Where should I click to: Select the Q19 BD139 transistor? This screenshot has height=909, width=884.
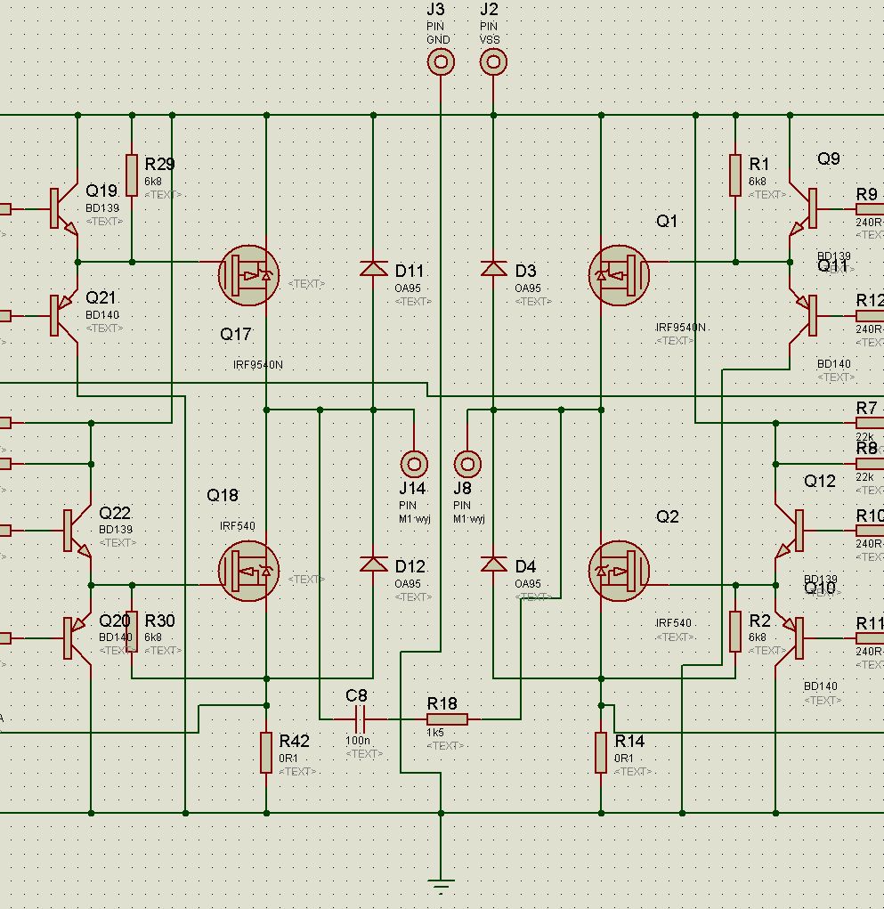click(64, 208)
